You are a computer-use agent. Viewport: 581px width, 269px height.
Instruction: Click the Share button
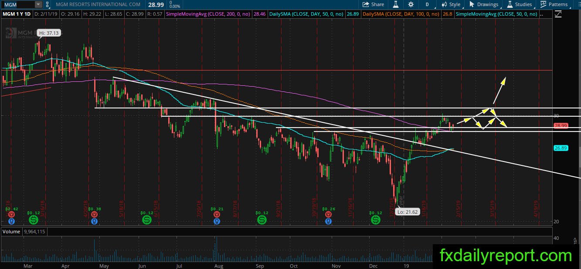(374, 4)
